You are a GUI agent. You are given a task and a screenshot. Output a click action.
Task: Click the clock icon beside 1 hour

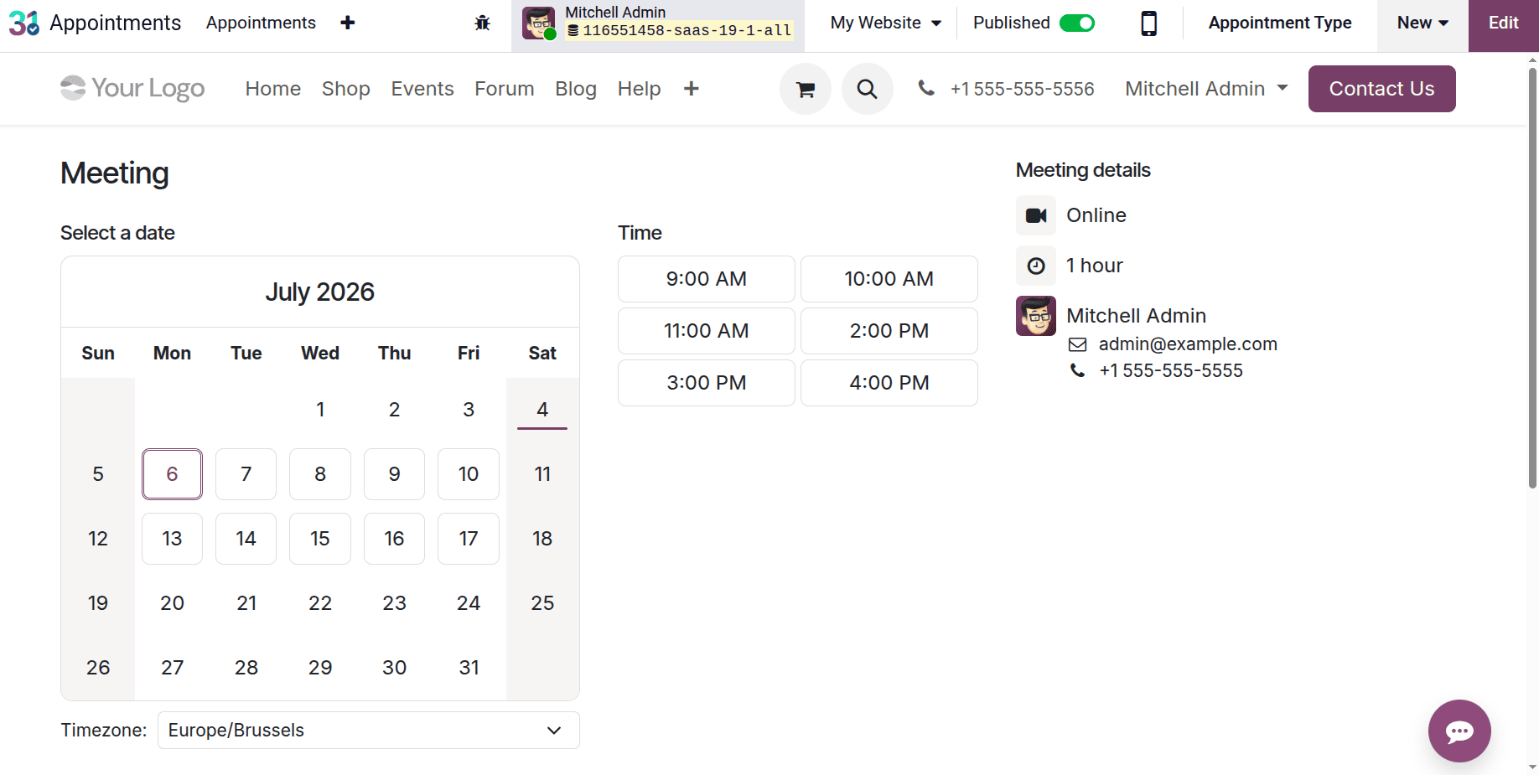pyautogui.click(x=1036, y=266)
